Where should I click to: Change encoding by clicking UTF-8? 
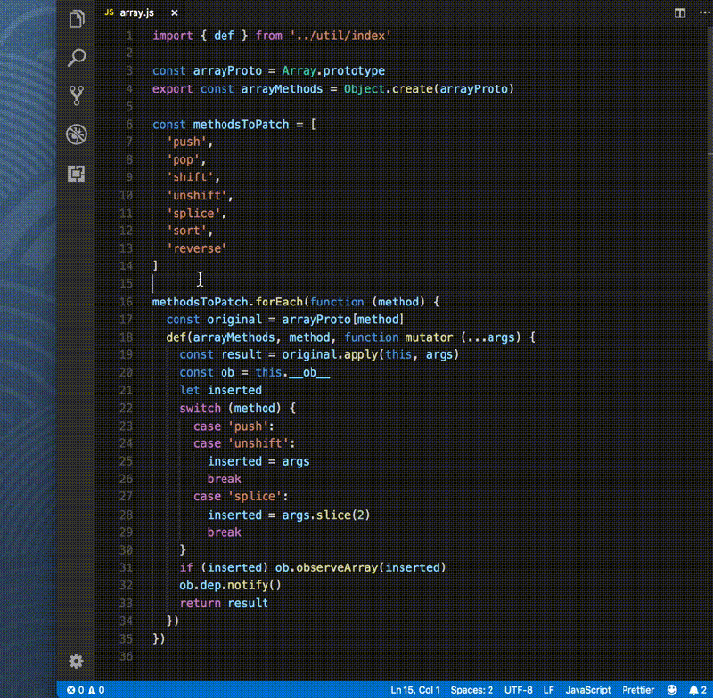click(519, 689)
